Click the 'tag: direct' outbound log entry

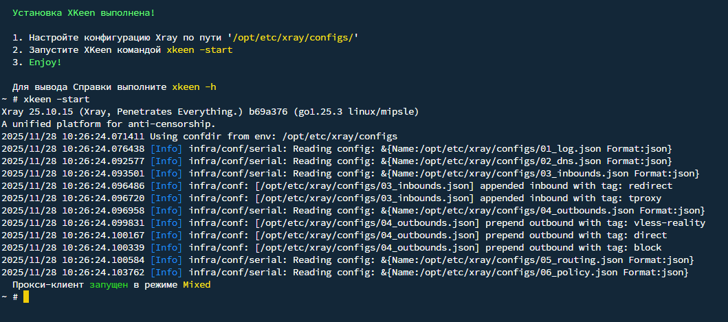(x=637, y=235)
